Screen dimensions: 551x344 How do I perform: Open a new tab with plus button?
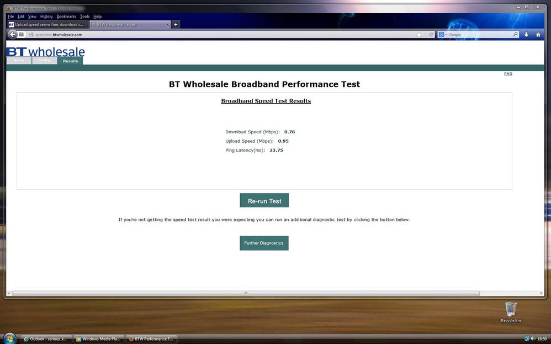(x=176, y=25)
